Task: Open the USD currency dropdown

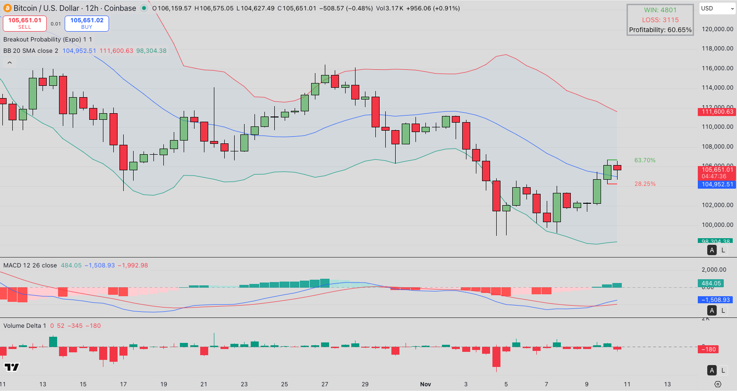Action: [716, 8]
